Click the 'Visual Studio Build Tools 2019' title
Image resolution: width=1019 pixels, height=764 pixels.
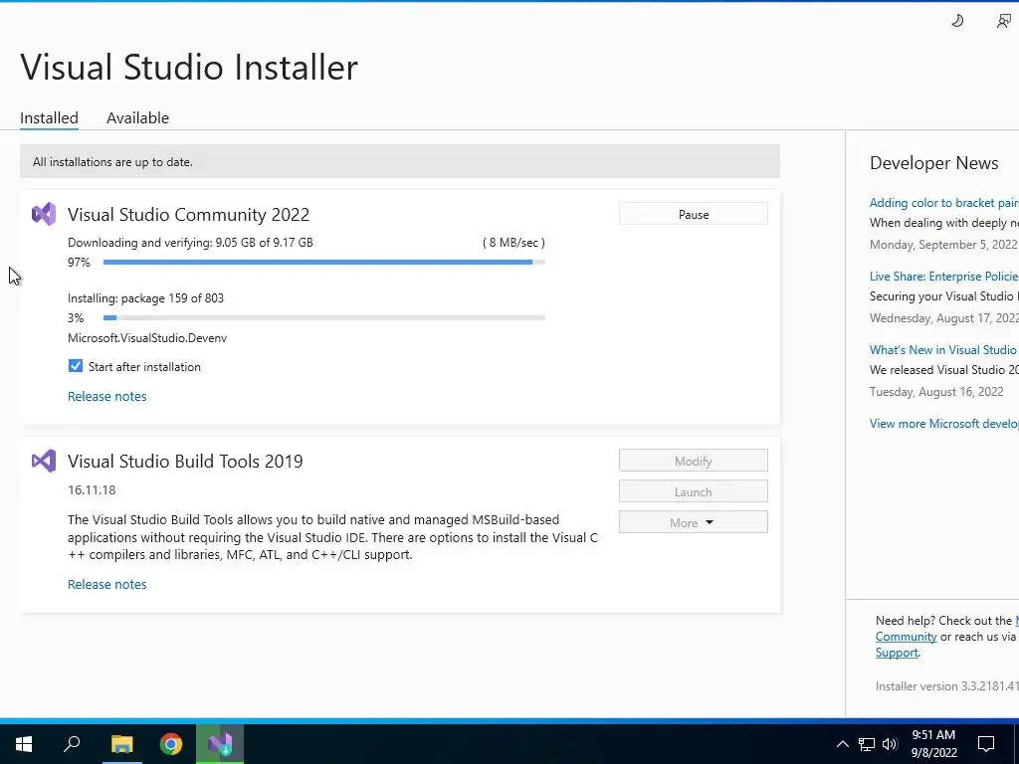185,462
